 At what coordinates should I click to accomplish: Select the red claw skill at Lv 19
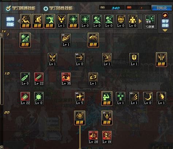[x=107, y=137]
